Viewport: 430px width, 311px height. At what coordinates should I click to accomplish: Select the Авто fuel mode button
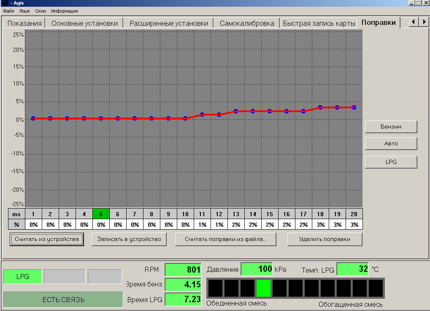[391, 144]
